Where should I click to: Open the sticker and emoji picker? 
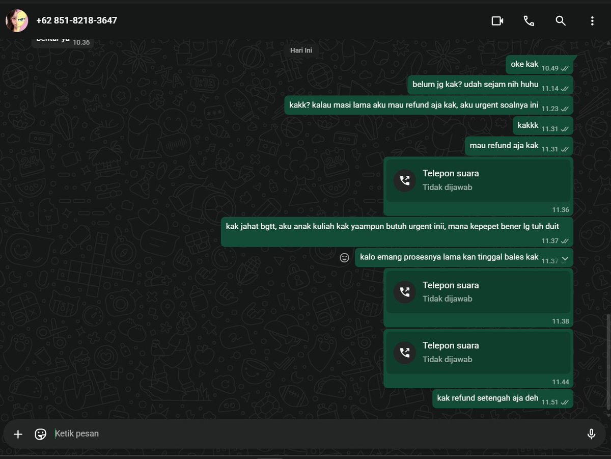coord(41,434)
